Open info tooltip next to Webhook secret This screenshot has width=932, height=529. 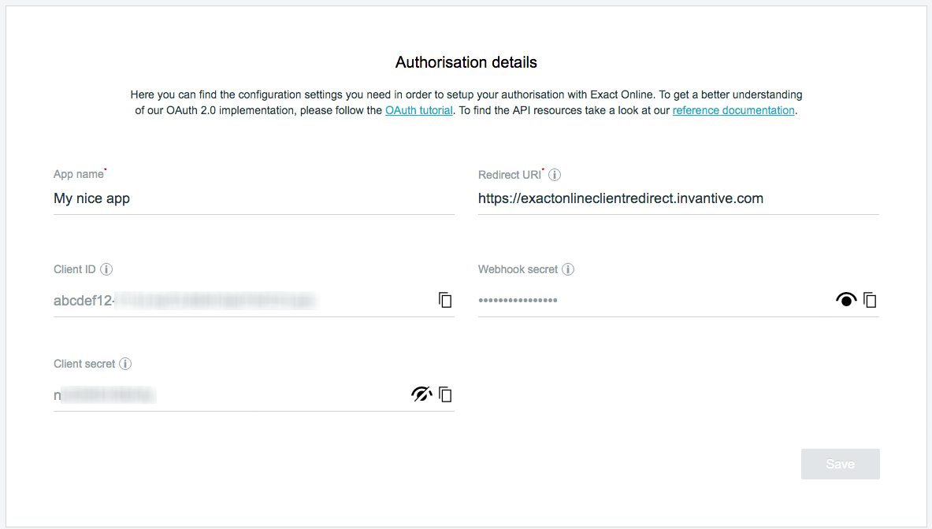point(568,269)
